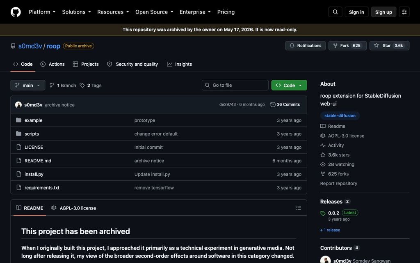Focus the Go to file search field

(235, 85)
